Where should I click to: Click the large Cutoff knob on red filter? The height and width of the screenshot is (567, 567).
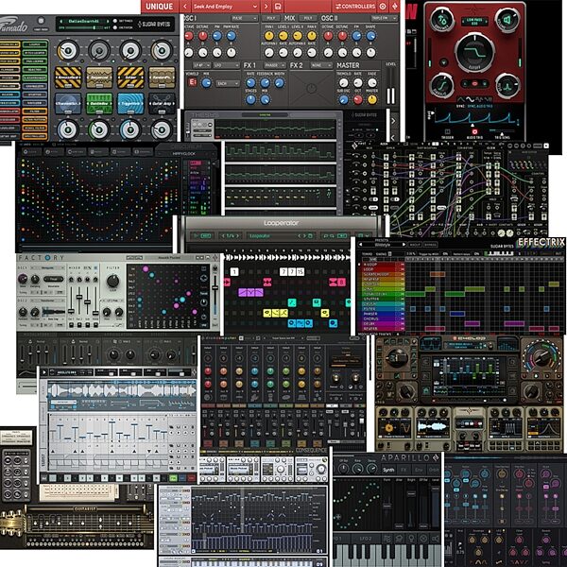tap(474, 53)
